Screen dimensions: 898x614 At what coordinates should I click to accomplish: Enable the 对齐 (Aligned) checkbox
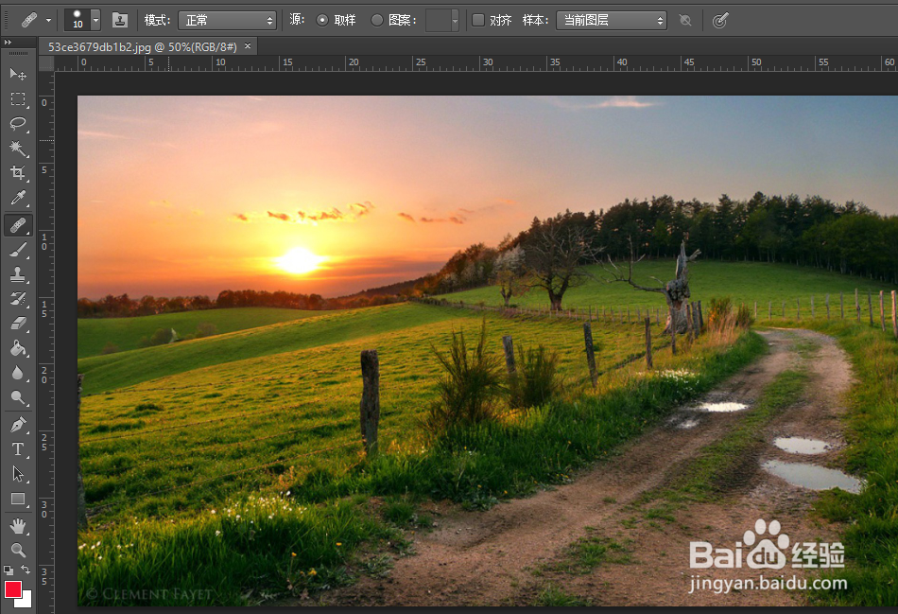point(478,20)
